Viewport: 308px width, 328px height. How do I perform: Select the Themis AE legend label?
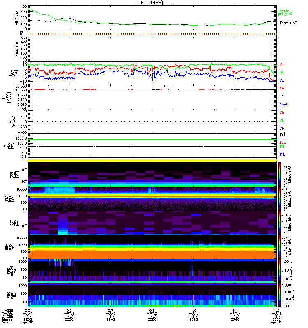click(x=288, y=23)
